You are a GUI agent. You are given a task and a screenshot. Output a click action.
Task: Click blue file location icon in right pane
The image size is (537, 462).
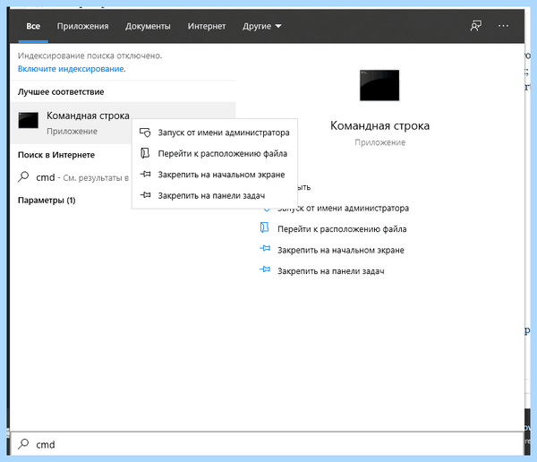[x=264, y=227]
